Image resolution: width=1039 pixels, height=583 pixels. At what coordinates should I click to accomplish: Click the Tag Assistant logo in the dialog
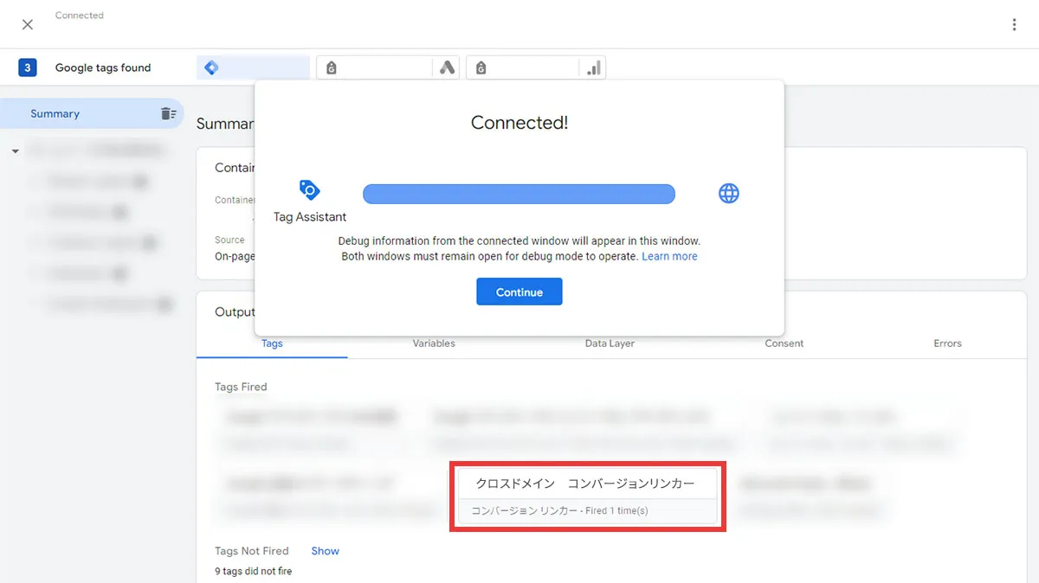(x=309, y=189)
